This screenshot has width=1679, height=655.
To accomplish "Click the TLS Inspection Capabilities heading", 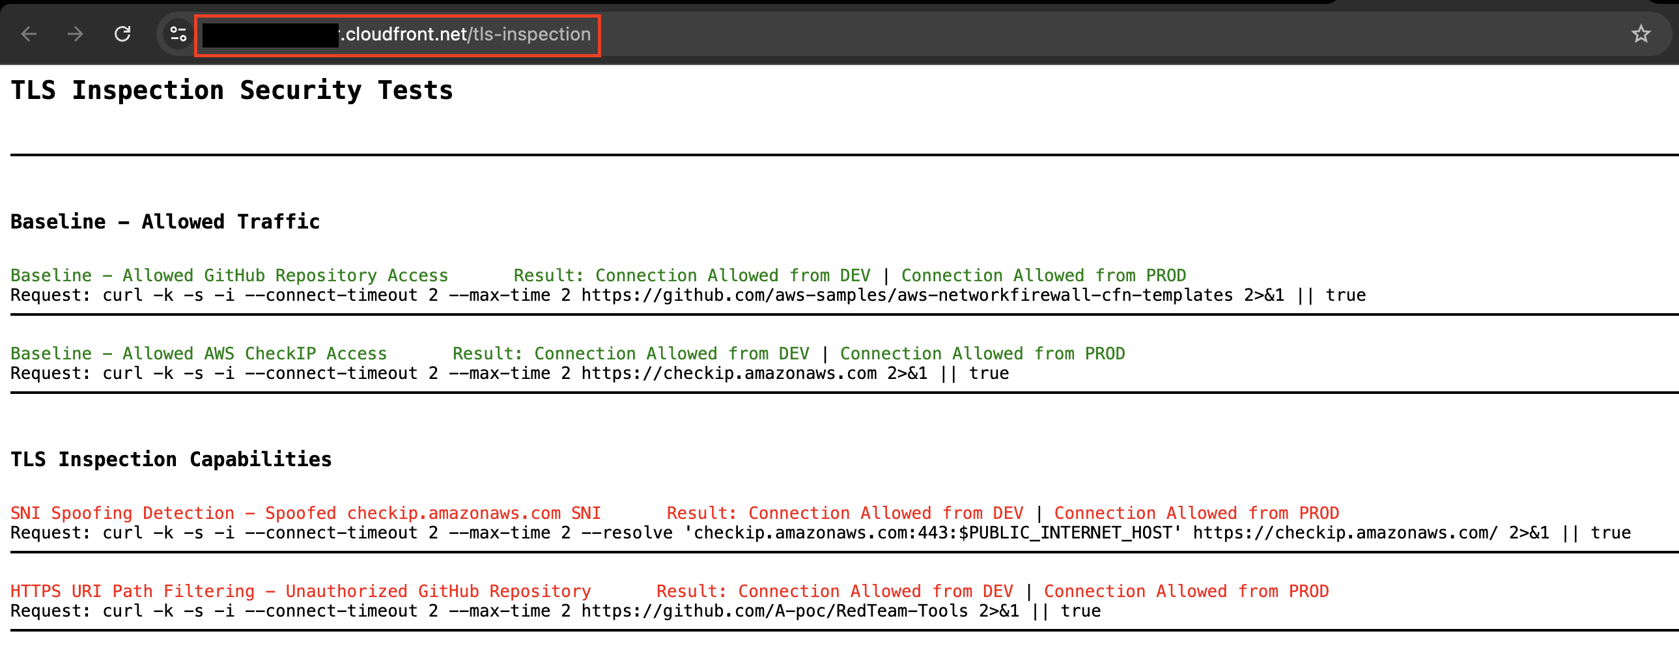I will click(x=171, y=460).
